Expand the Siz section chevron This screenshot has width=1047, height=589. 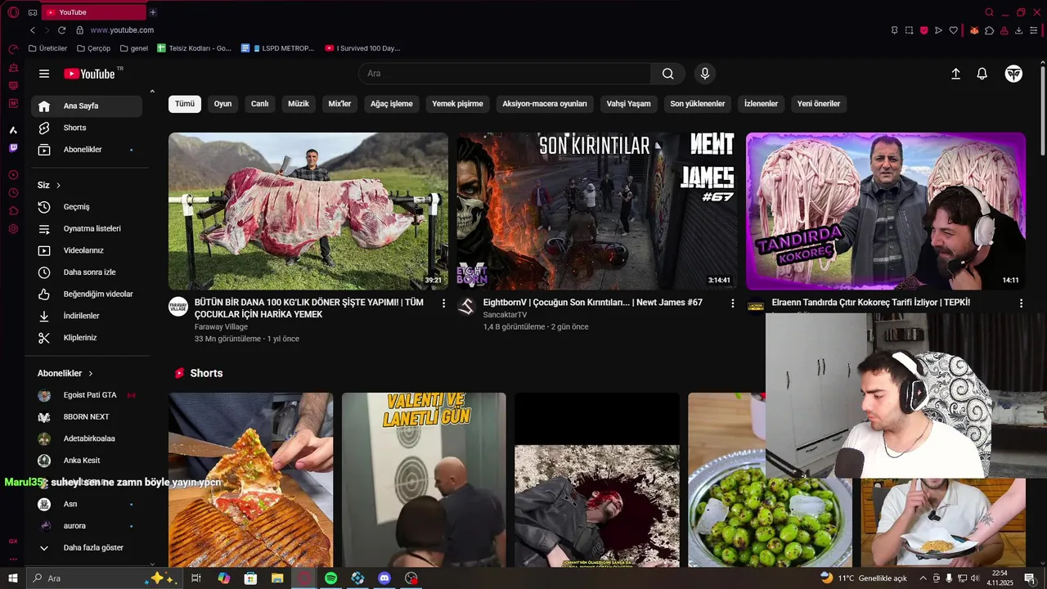tap(58, 186)
